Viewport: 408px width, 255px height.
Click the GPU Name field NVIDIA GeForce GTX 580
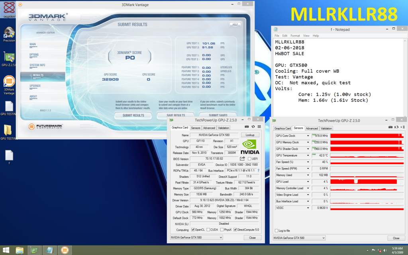tap(214, 135)
